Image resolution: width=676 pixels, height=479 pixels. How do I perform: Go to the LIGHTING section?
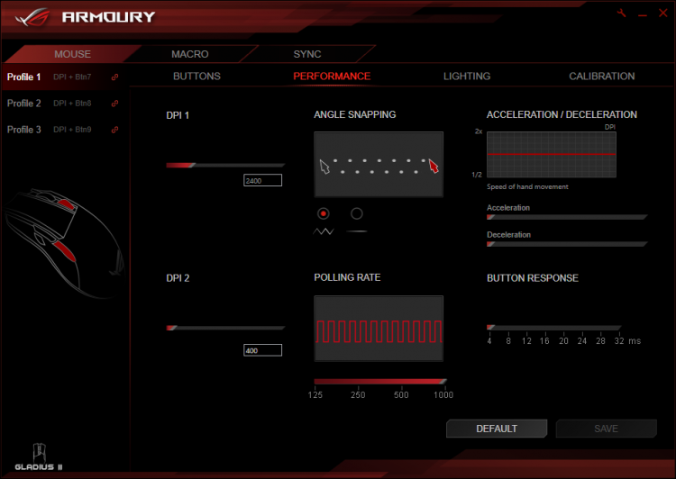tap(467, 77)
